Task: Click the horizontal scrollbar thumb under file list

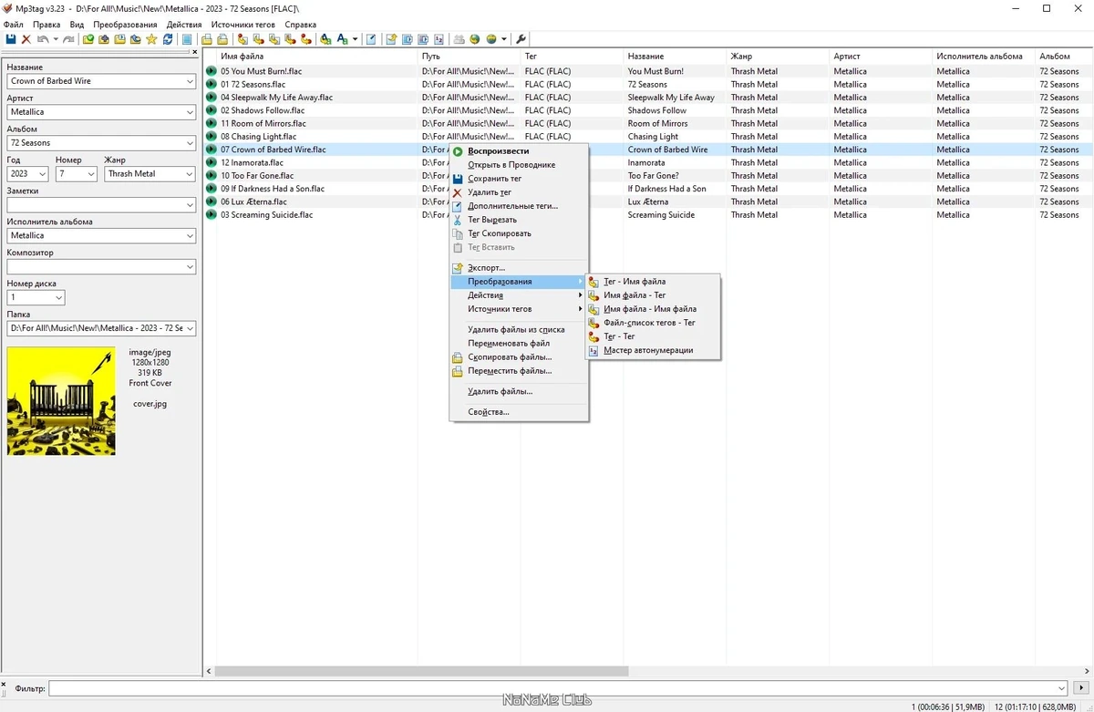Action: tap(421, 671)
